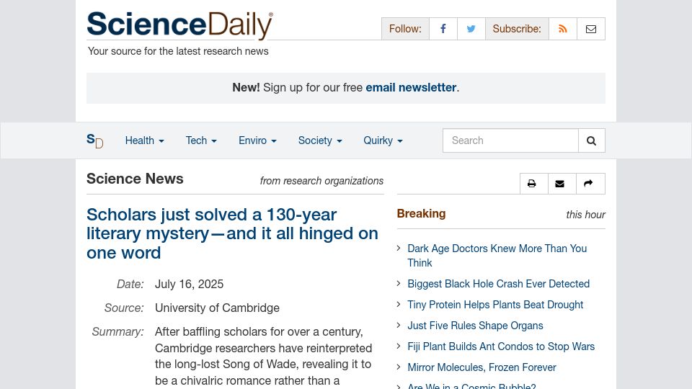This screenshot has height=389, width=692.
Task: Open ScienceDaily Facebook page icon
Action: tap(443, 29)
